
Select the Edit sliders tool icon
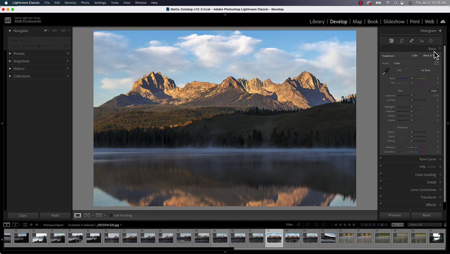point(391,41)
